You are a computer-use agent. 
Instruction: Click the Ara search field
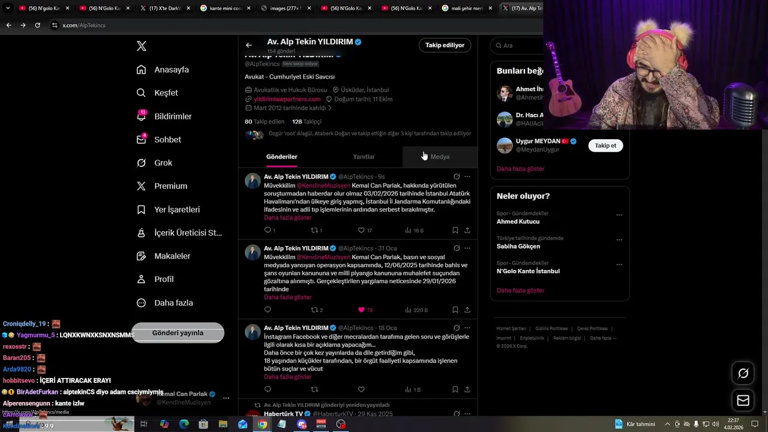click(x=517, y=46)
